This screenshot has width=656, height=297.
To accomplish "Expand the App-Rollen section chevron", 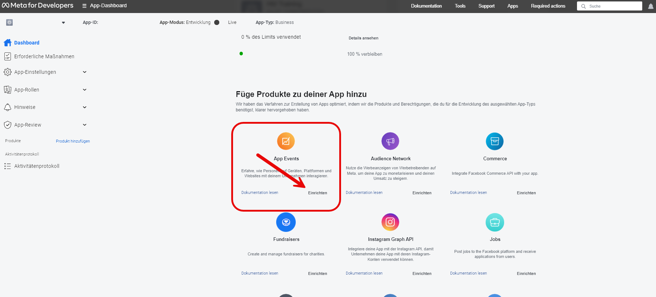I will [84, 90].
